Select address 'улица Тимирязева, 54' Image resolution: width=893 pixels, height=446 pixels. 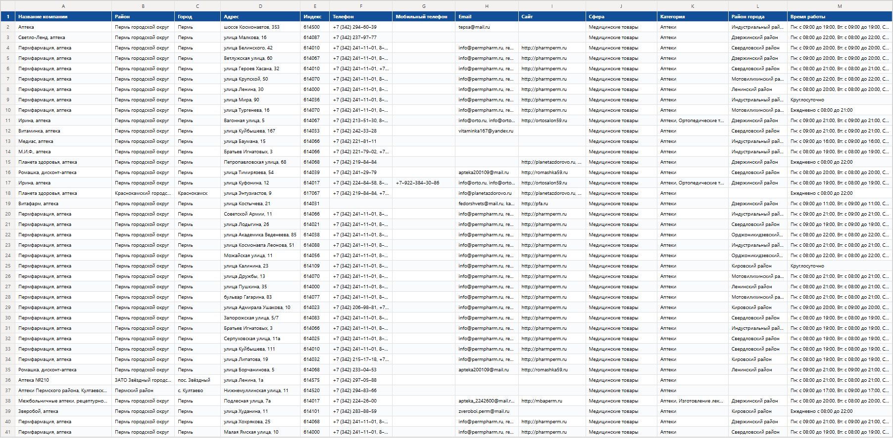260,173
